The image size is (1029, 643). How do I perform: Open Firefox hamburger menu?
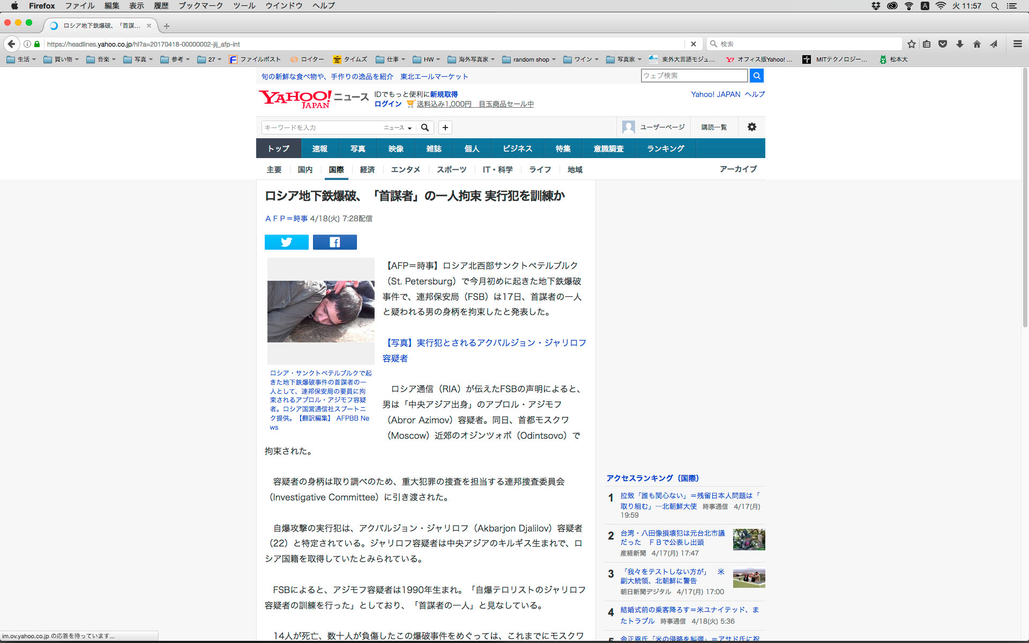pyautogui.click(x=1017, y=44)
